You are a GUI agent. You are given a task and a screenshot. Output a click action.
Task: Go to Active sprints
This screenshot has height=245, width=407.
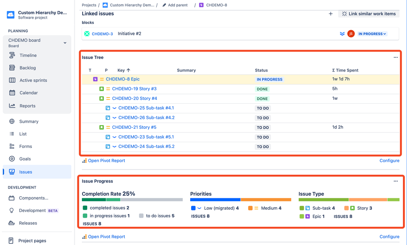[33, 80]
